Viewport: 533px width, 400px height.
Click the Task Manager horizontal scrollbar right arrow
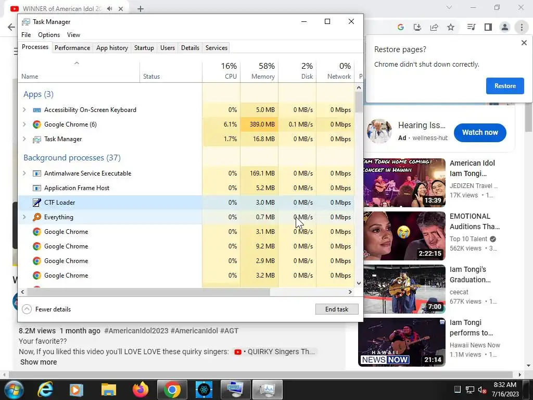(x=350, y=292)
